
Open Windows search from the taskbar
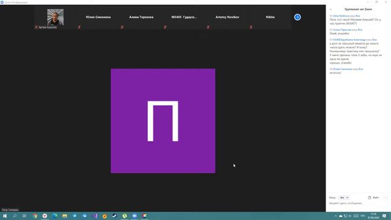tap(15, 216)
